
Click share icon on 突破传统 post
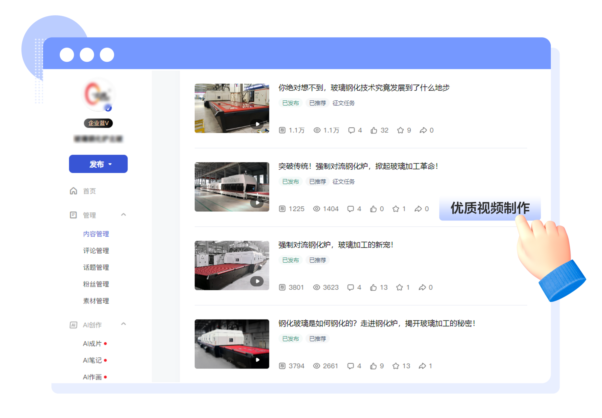tap(418, 209)
